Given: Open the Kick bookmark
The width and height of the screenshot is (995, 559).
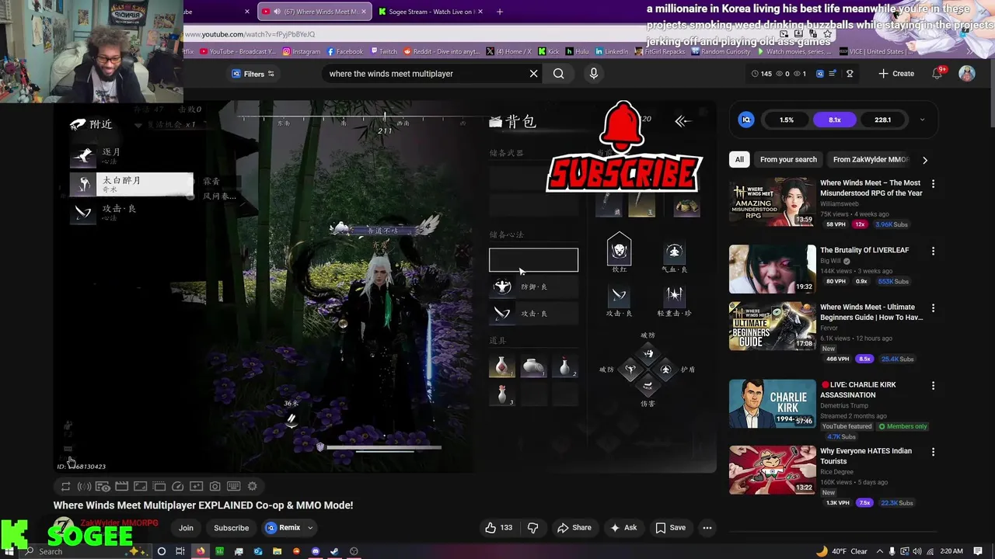Looking at the screenshot, I should tap(548, 51).
